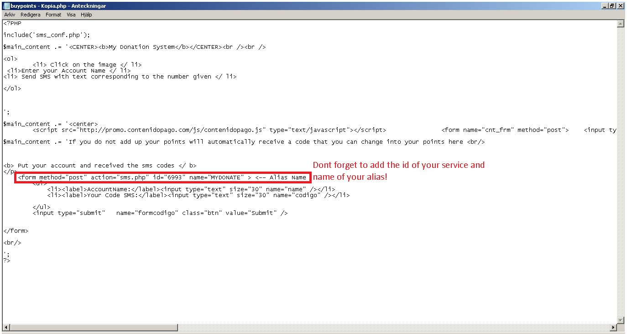Click the include('sms_conf.php'); line
This screenshot has height=334, width=627.
(47, 35)
